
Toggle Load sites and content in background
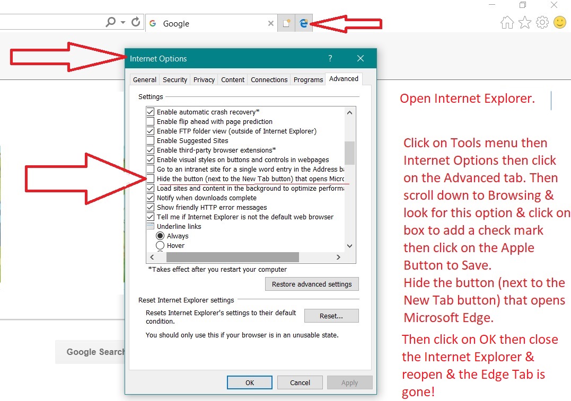[151, 188]
